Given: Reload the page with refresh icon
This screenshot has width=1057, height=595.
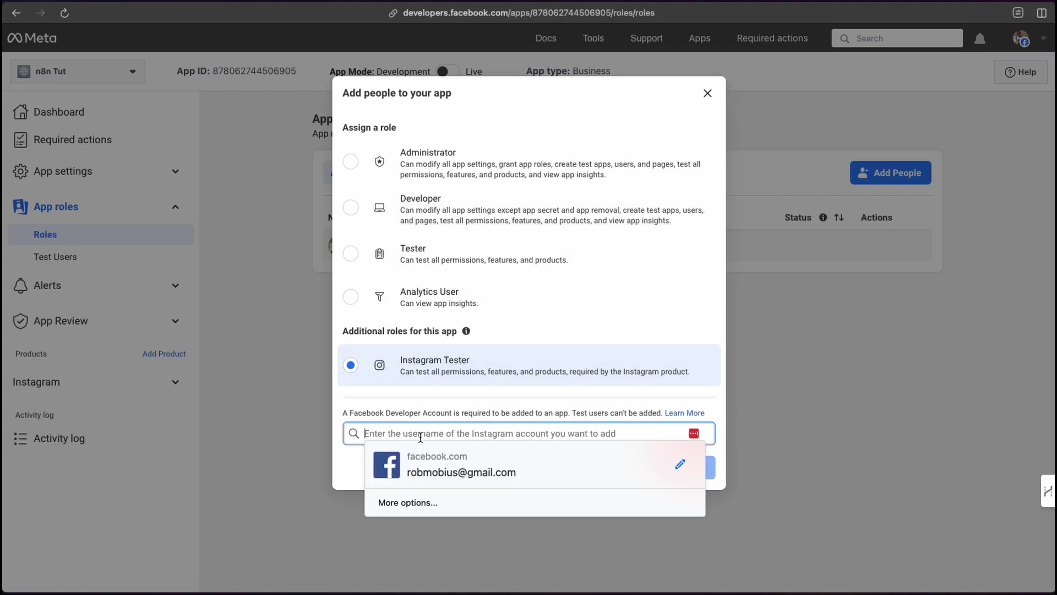Looking at the screenshot, I should (64, 13).
